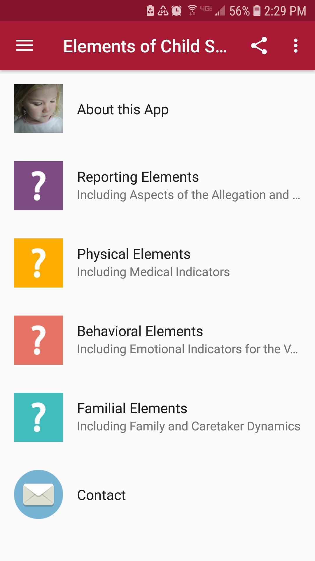Tap the blue envelope Contact icon
315x561 pixels.
click(x=38, y=494)
